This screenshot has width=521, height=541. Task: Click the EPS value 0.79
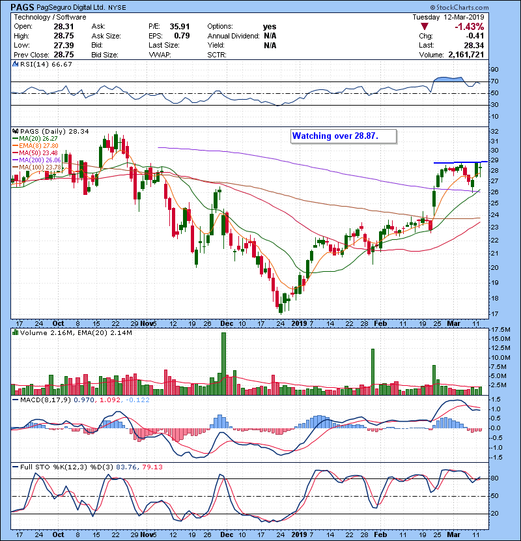click(x=182, y=36)
